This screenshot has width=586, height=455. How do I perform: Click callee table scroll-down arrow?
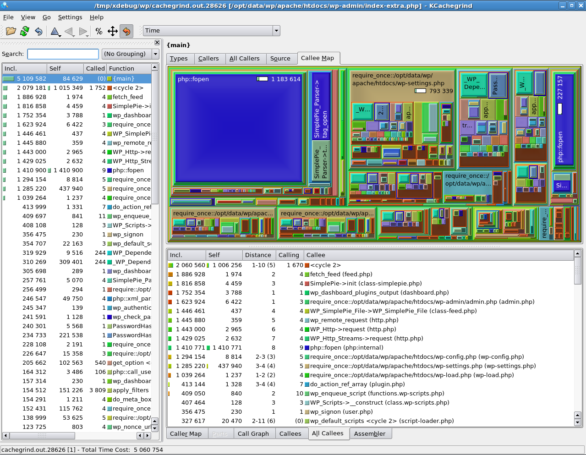tap(577, 422)
